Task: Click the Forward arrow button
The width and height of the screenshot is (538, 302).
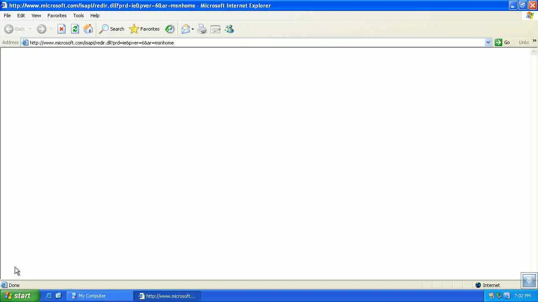Action: click(x=41, y=29)
